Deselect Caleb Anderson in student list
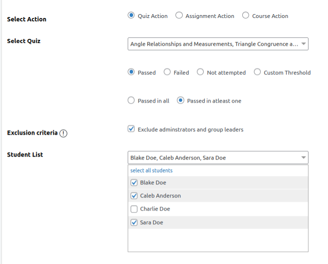328x264 pixels. 134,196
